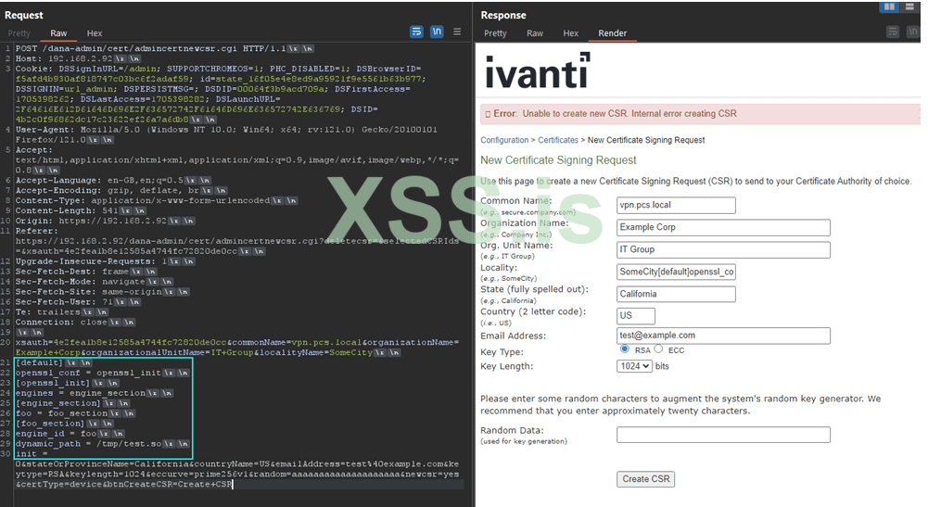Screen dimensions: 928x507
Task: Switch to side-by-side split layout
Action: point(890,7)
